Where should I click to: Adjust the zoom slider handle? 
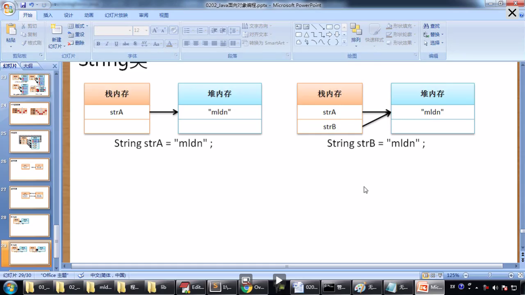490,276
